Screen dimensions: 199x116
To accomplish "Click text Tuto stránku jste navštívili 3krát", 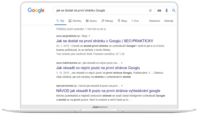I will [x=74, y=54].
